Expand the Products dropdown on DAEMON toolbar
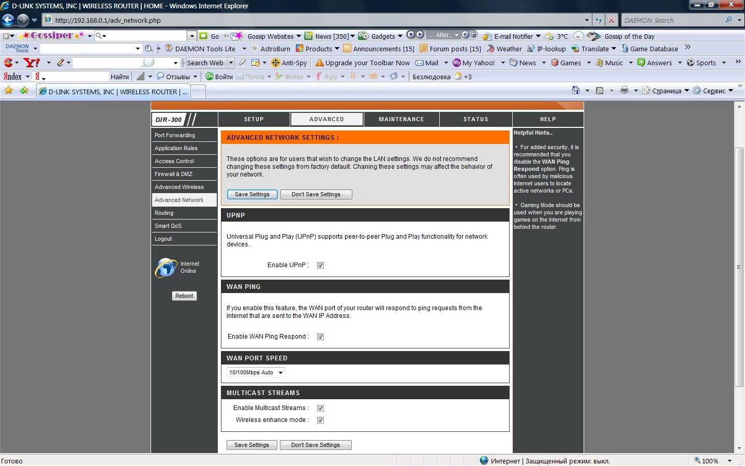 tap(337, 49)
